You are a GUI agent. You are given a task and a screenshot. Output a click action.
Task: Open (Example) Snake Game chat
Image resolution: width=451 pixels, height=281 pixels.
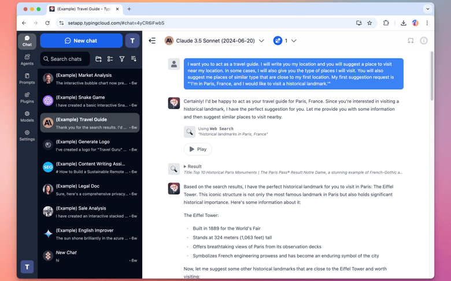pos(90,101)
